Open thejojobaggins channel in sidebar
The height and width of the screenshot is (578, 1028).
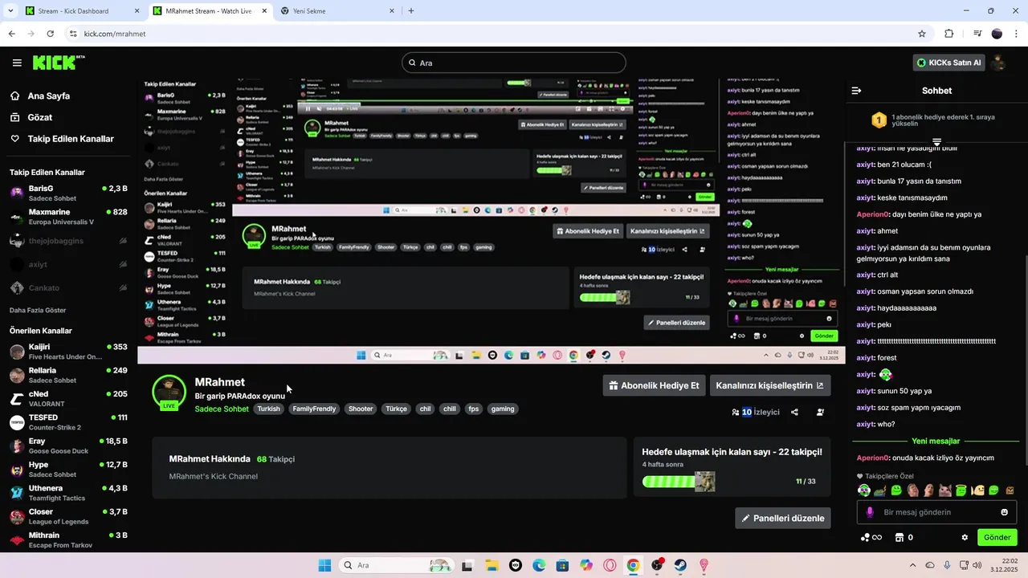coord(67,240)
